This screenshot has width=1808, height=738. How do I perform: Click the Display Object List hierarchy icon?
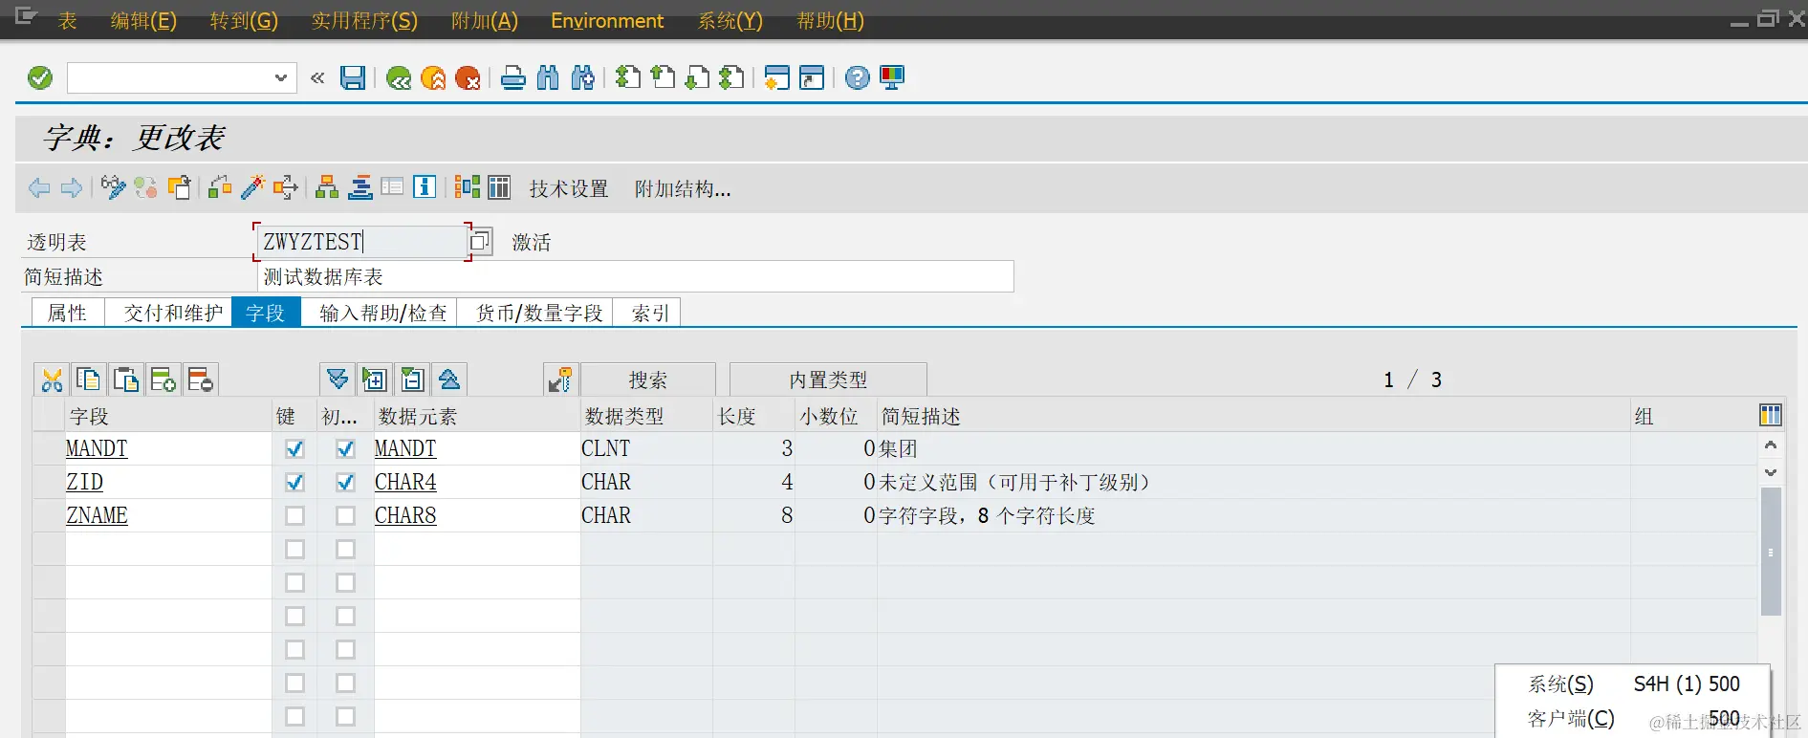[327, 187]
